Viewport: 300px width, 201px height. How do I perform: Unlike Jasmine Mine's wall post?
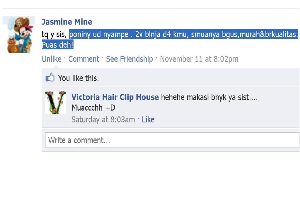point(52,59)
